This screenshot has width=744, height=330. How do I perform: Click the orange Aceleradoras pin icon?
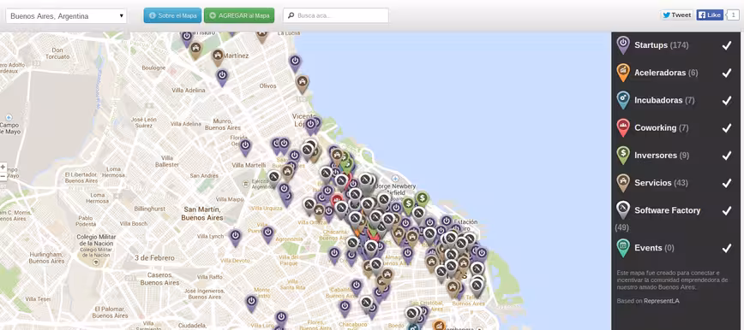[x=623, y=73]
